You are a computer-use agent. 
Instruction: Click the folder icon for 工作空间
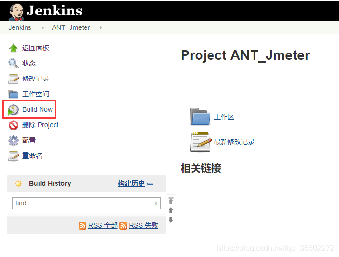point(14,95)
